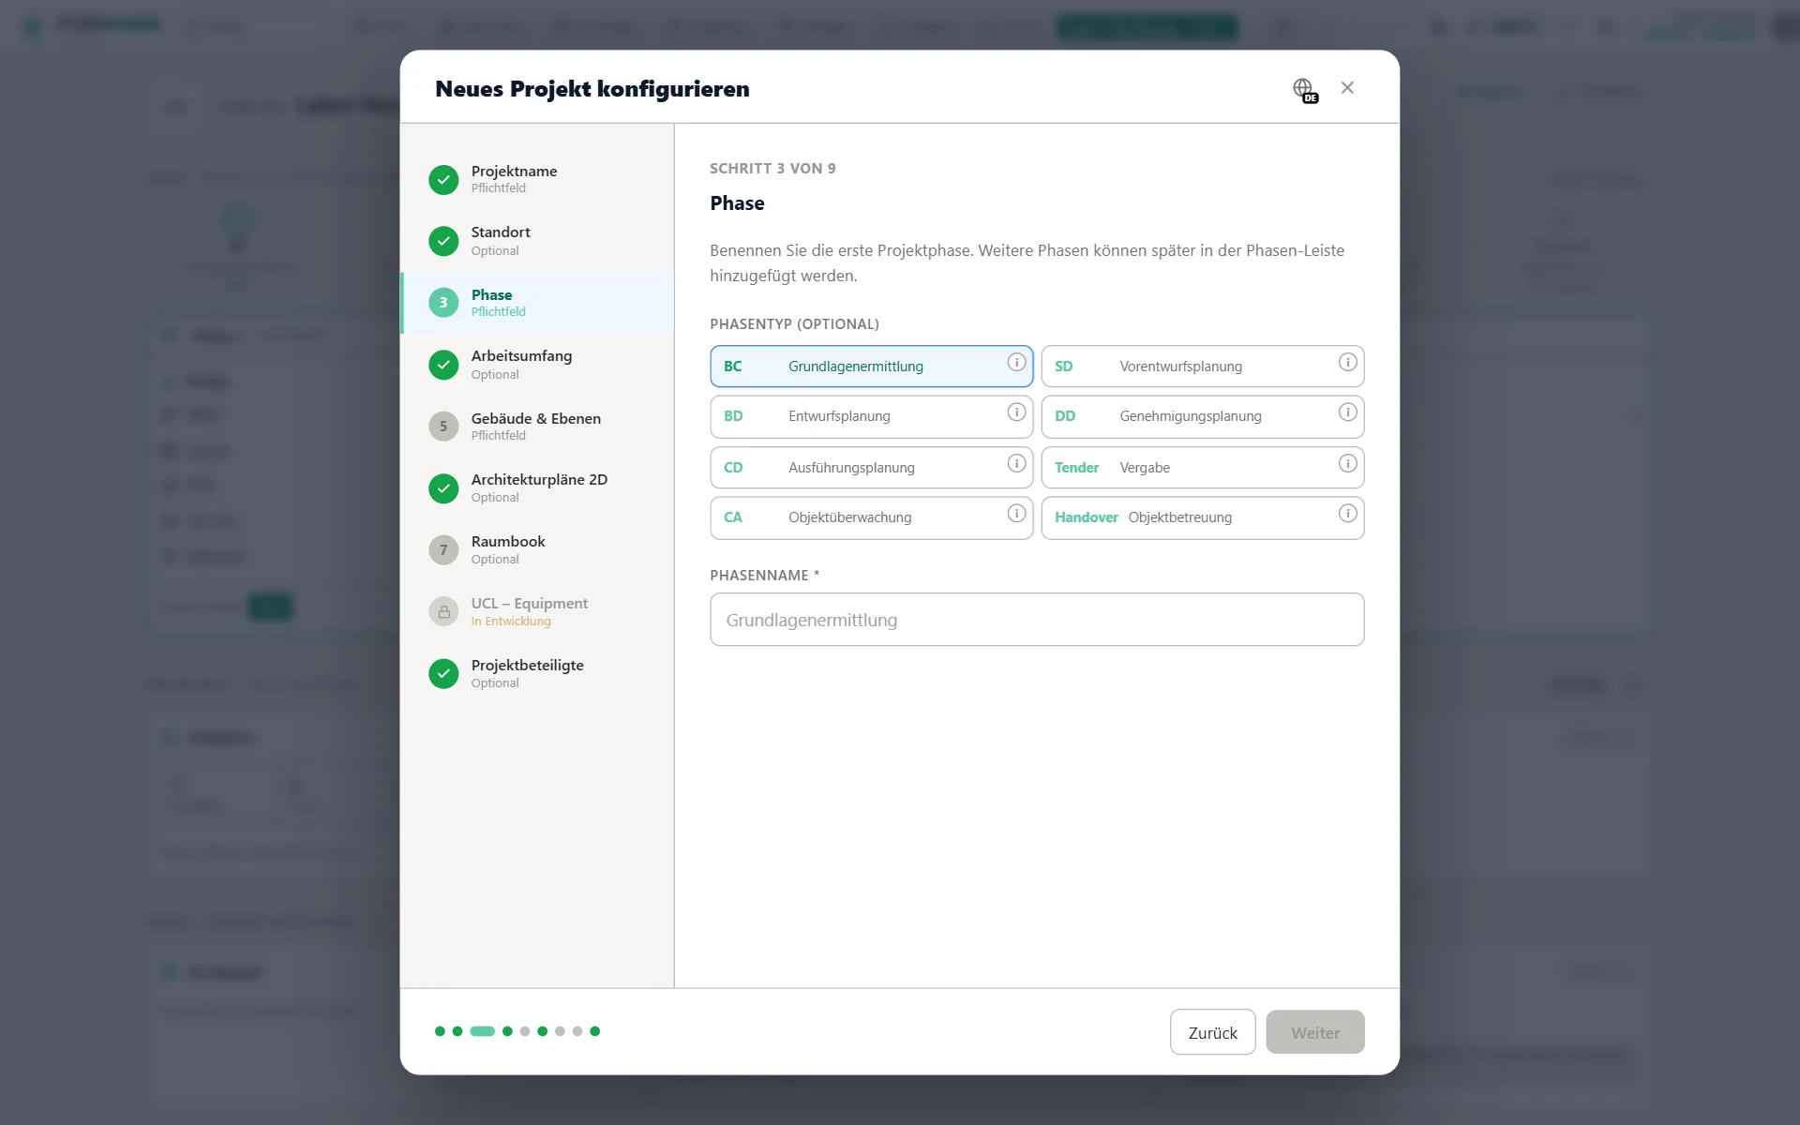Go to Projektbeteiligte step
Image resolution: width=1800 pixels, height=1125 pixels.
(537, 673)
